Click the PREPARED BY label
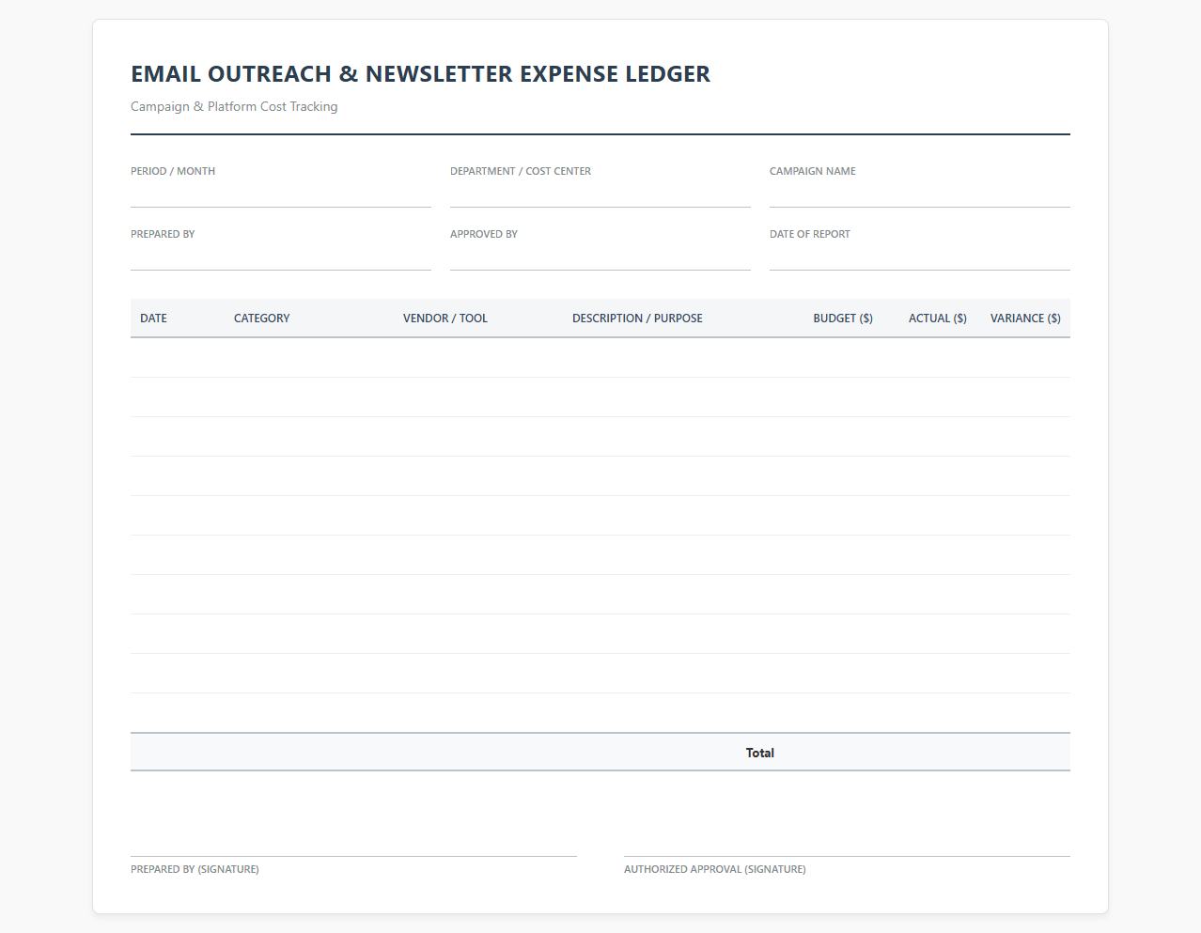Image resolution: width=1201 pixels, height=933 pixels. point(163,234)
